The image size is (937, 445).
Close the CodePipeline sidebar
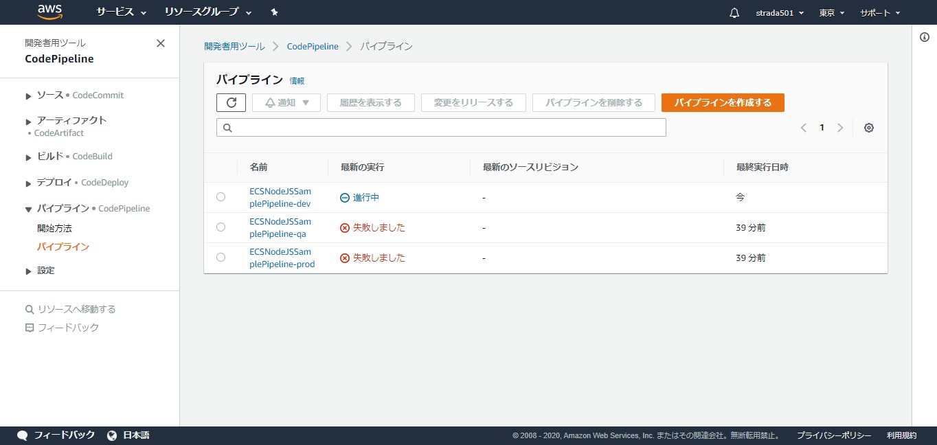click(160, 43)
